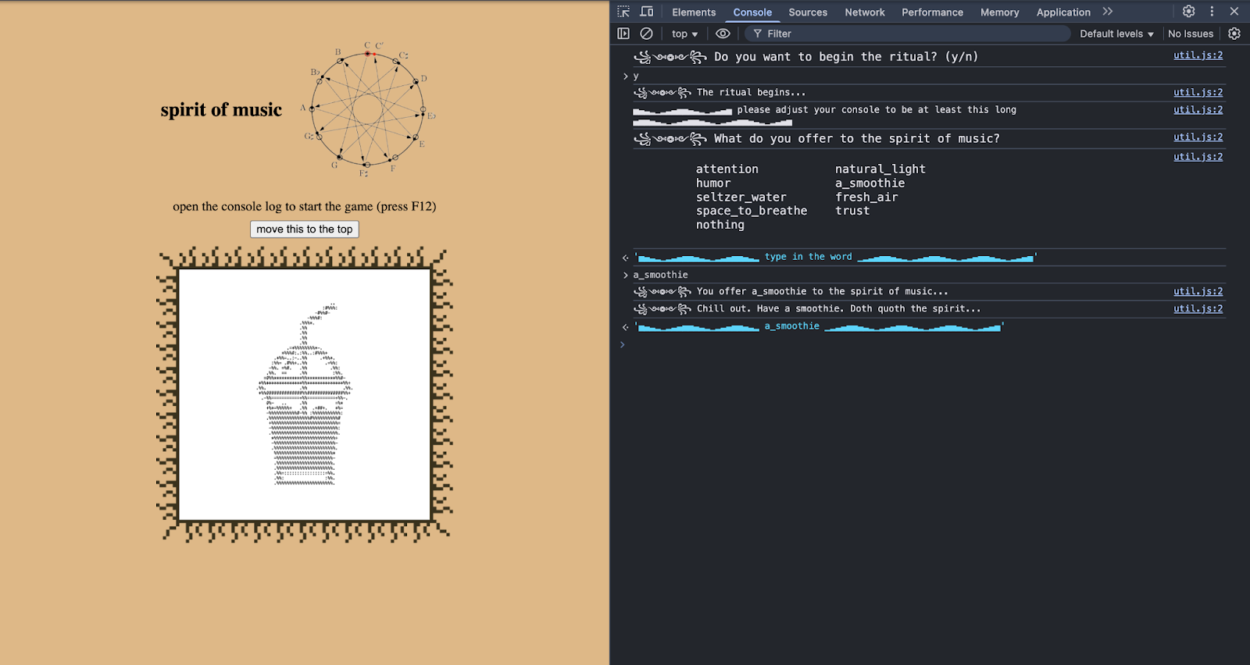Click 'spirit of music' heading
Screen dimensions: 1250x665
pyautogui.click(x=221, y=109)
